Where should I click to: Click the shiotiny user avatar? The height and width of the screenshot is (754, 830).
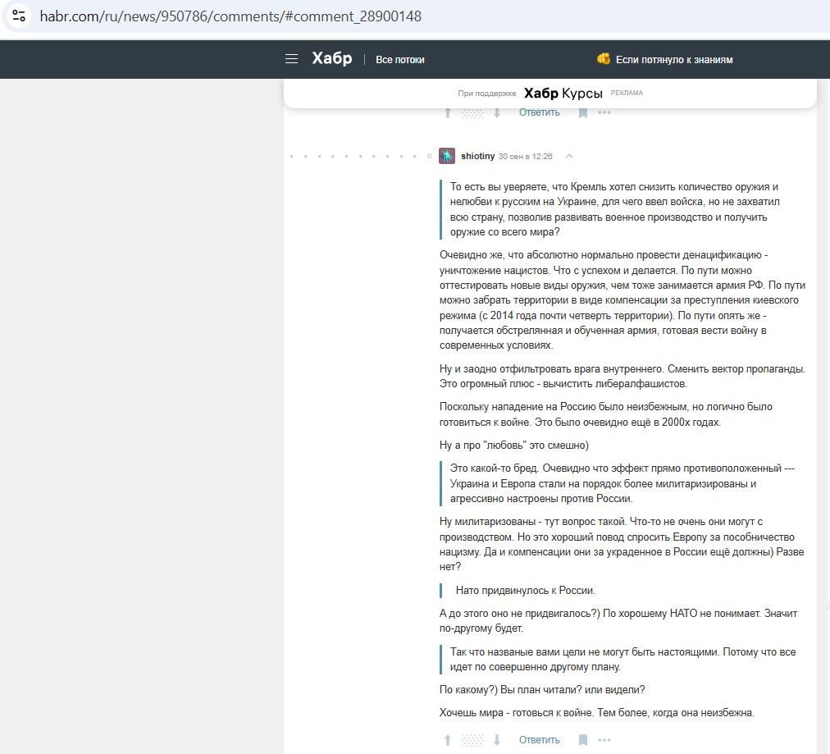coord(447,156)
